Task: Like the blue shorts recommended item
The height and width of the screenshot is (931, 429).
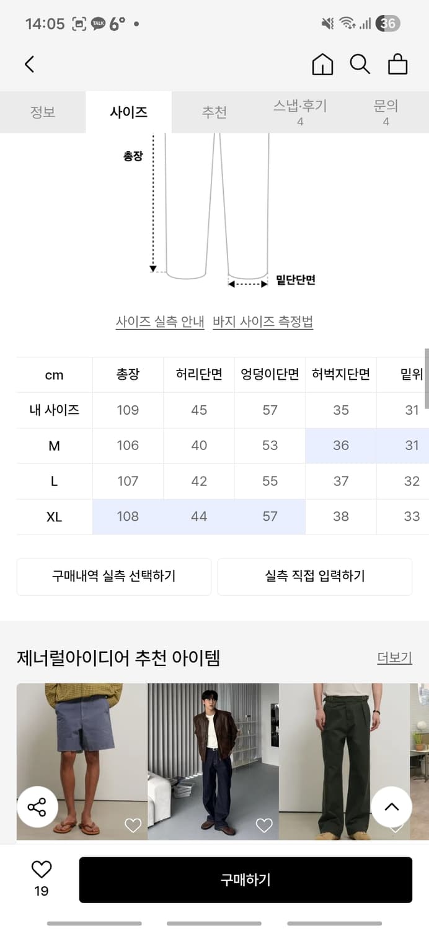Action: pyautogui.click(x=133, y=825)
